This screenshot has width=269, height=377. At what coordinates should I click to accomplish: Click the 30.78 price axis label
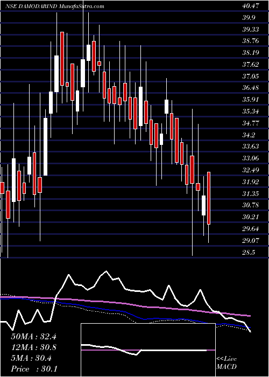click(251, 205)
